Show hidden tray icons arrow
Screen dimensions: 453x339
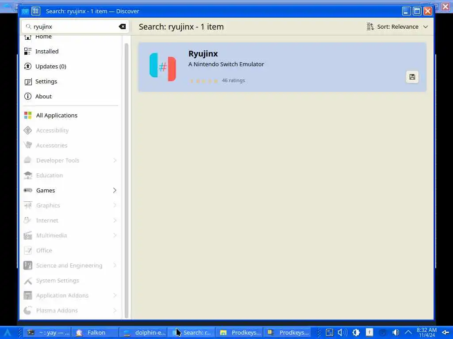click(x=408, y=332)
